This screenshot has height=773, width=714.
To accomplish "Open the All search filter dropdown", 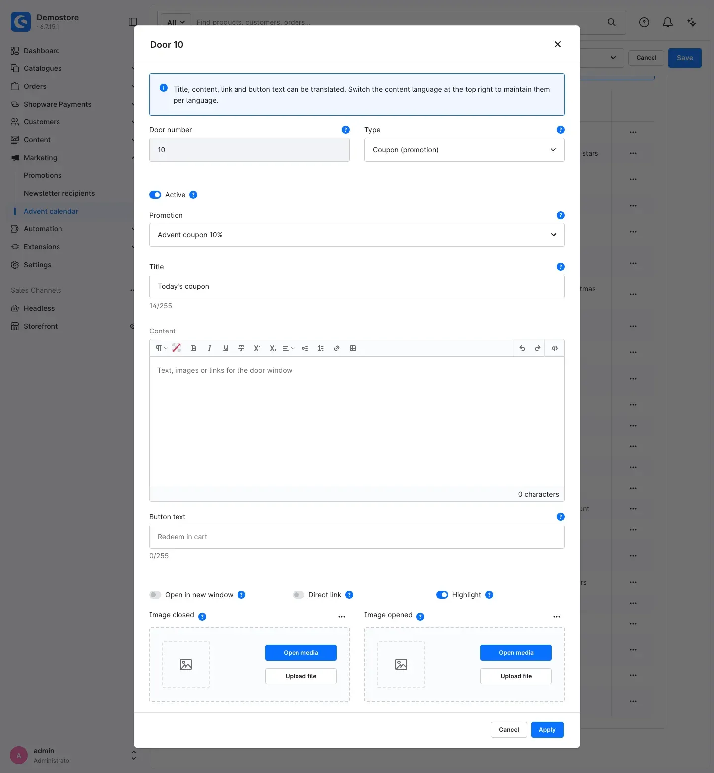I will point(176,22).
